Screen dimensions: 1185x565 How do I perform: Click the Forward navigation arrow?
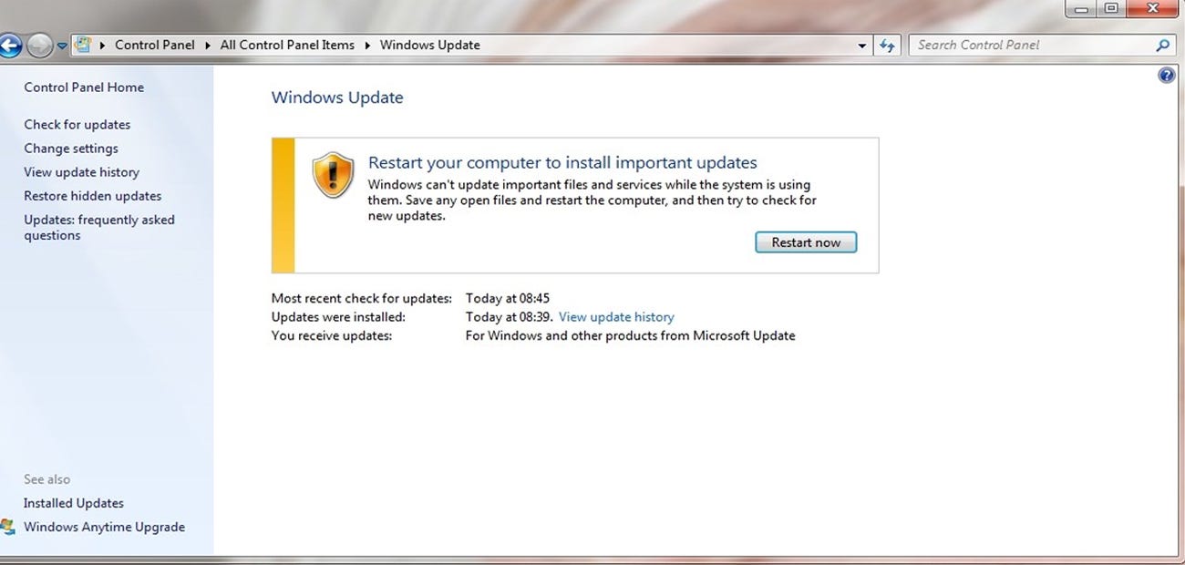pos(38,45)
